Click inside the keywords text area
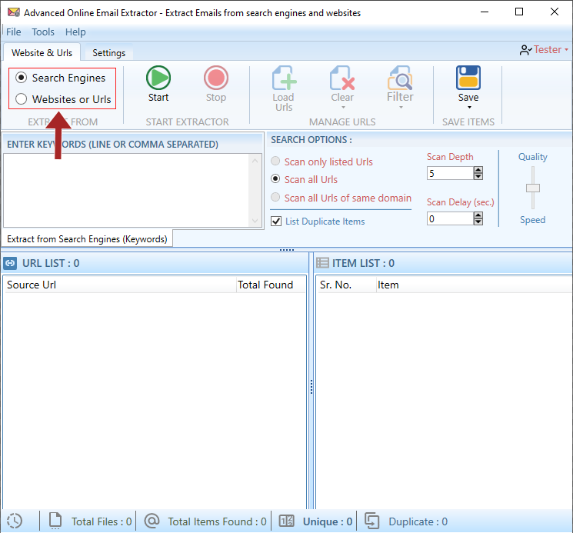 (126, 190)
